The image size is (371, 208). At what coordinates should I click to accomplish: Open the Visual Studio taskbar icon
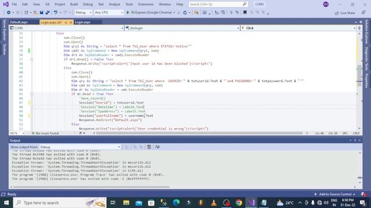[x=251, y=203]
